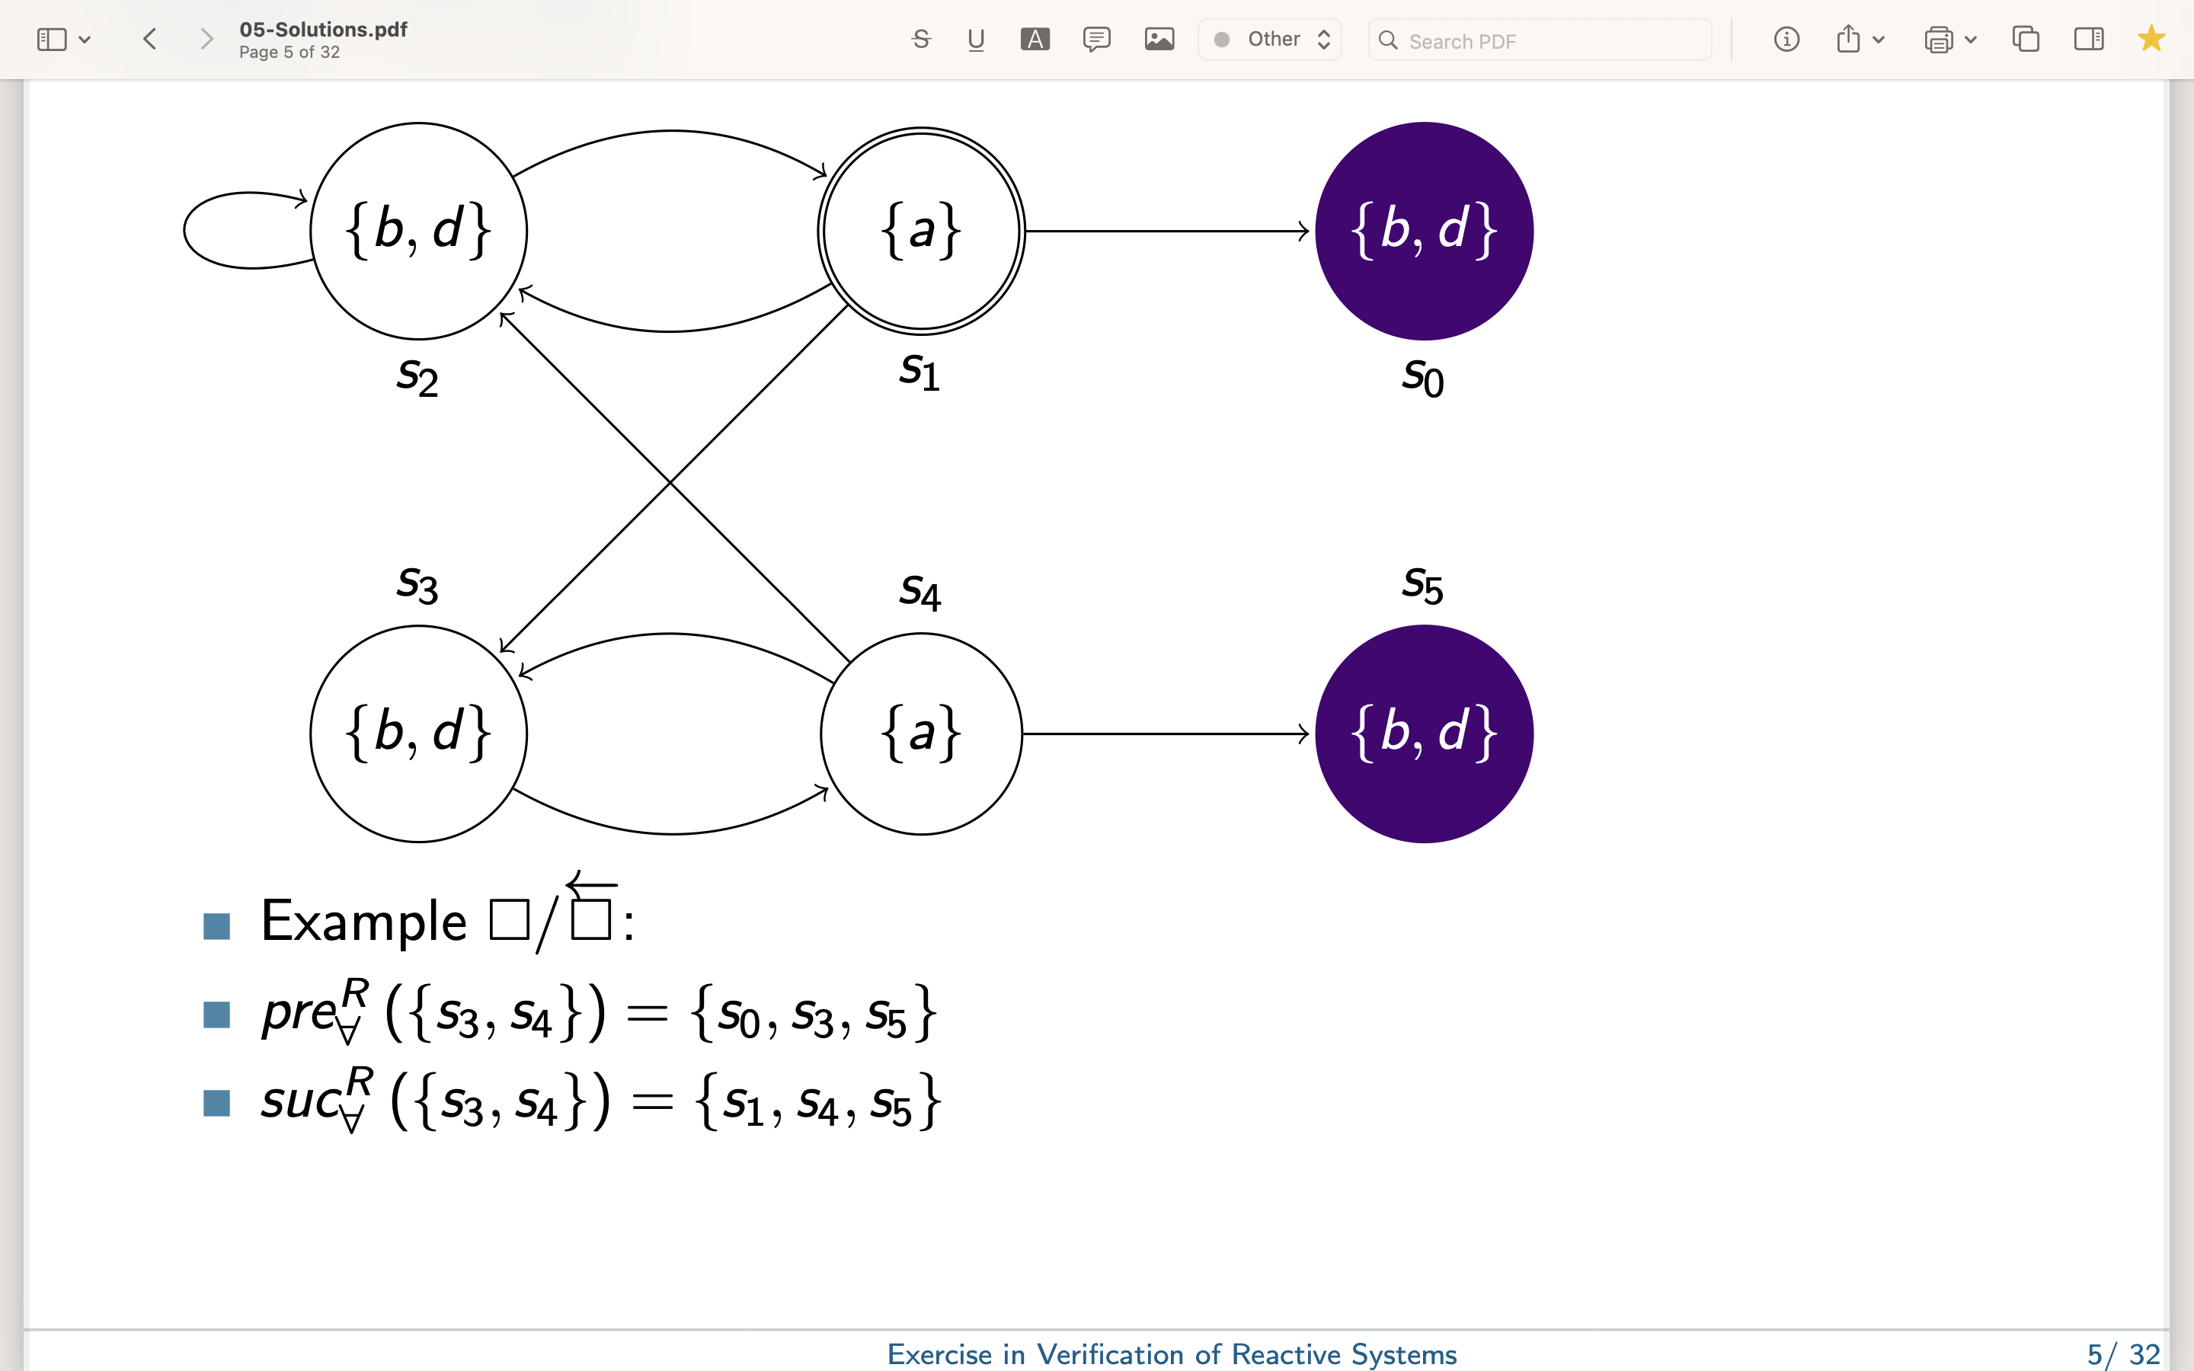Expand print options chevron
This screenshot has width=2194, height=1371.
(x=1970, y=40)
